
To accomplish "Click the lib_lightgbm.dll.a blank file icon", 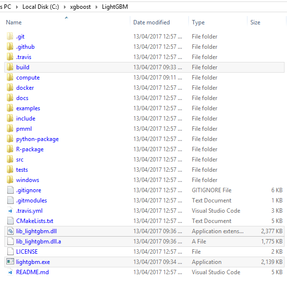I will [10, 241].
